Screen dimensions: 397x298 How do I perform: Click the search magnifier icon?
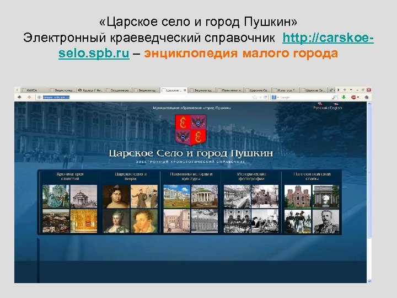(335, 97)
